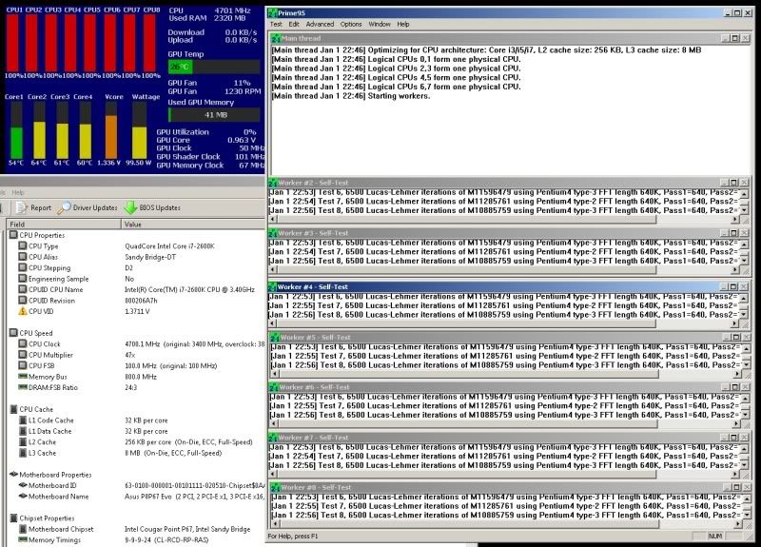Click the Worker #4 window icon
Viewport: 761px width, 547px height.
[273, 286]
